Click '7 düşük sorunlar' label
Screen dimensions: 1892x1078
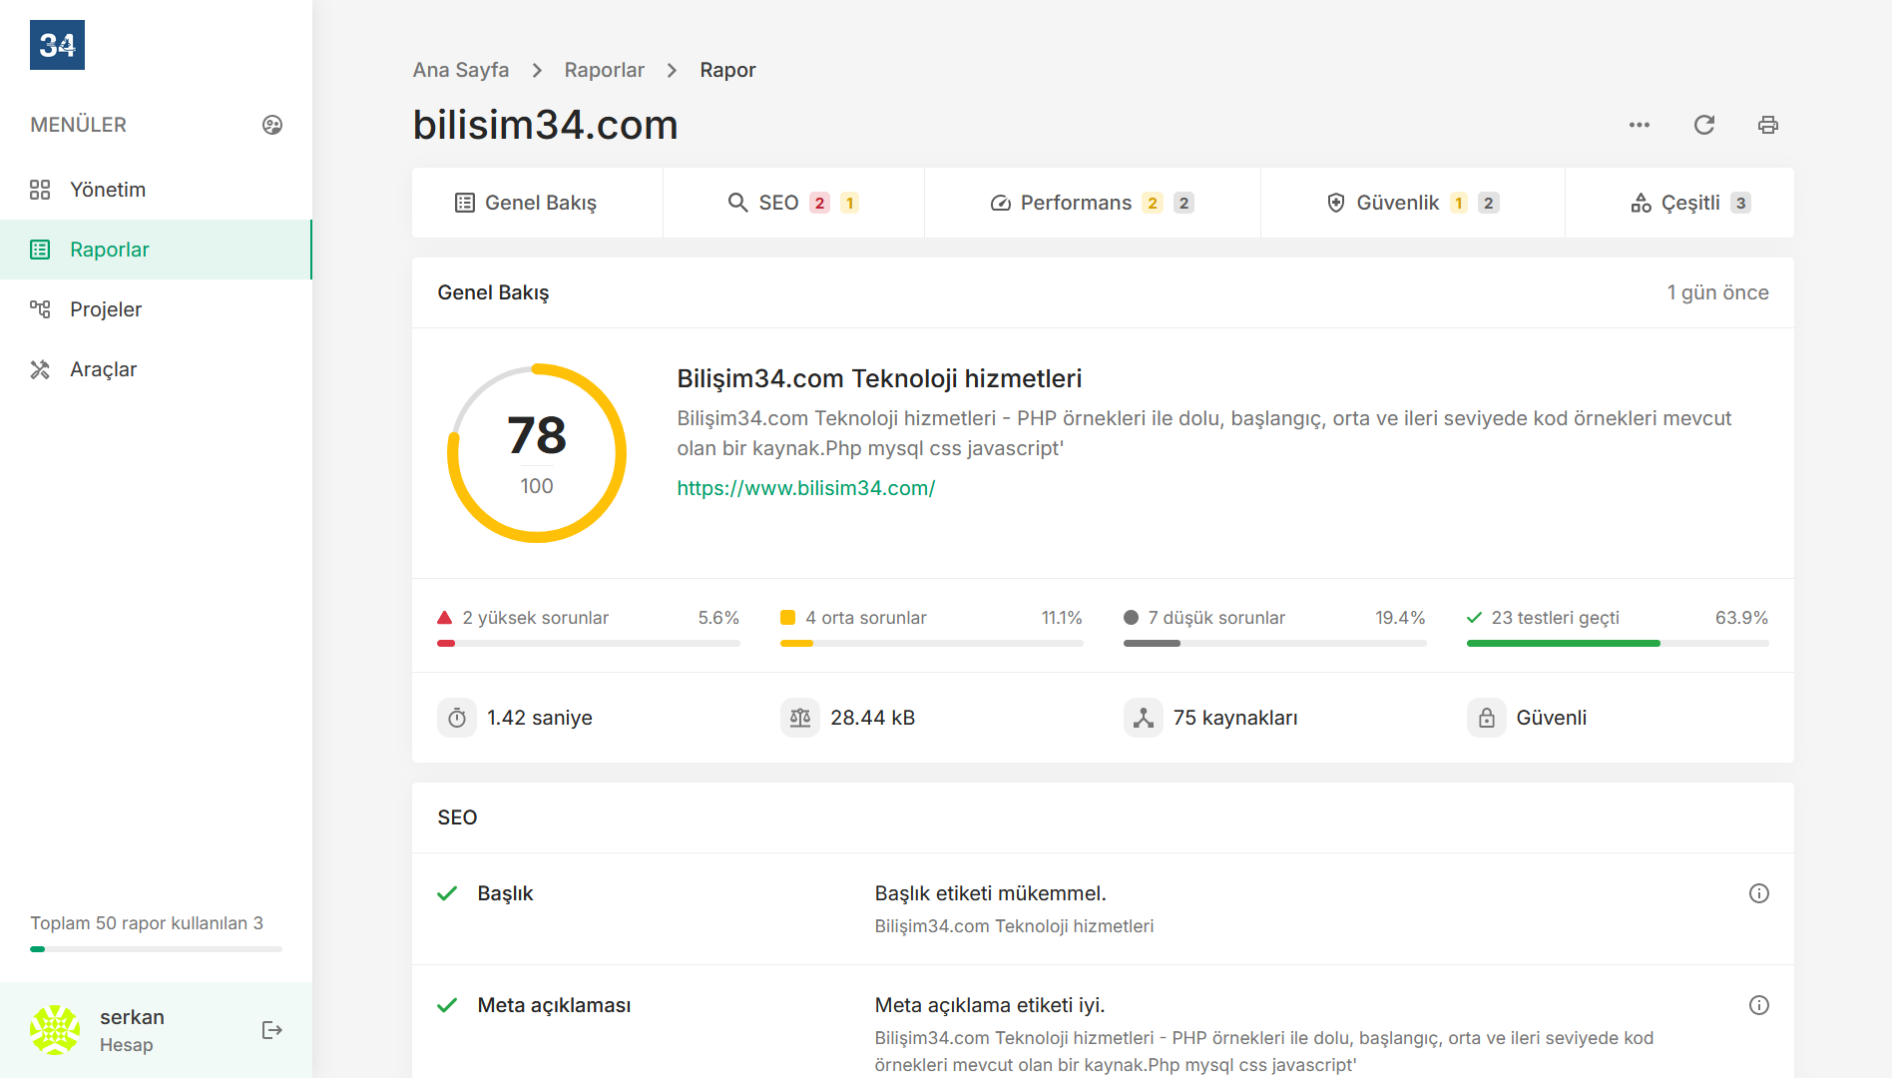click(x=1216, y=618)
